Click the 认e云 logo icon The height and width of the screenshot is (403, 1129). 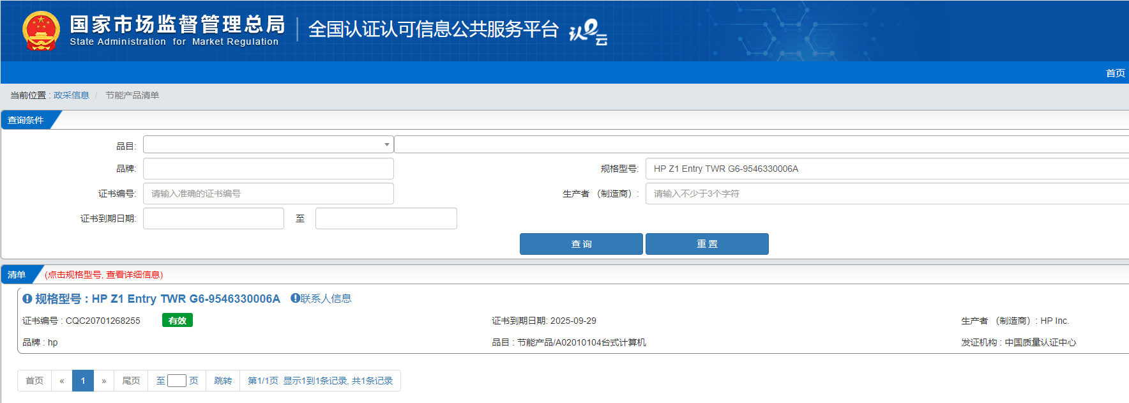tap(587, 32)
